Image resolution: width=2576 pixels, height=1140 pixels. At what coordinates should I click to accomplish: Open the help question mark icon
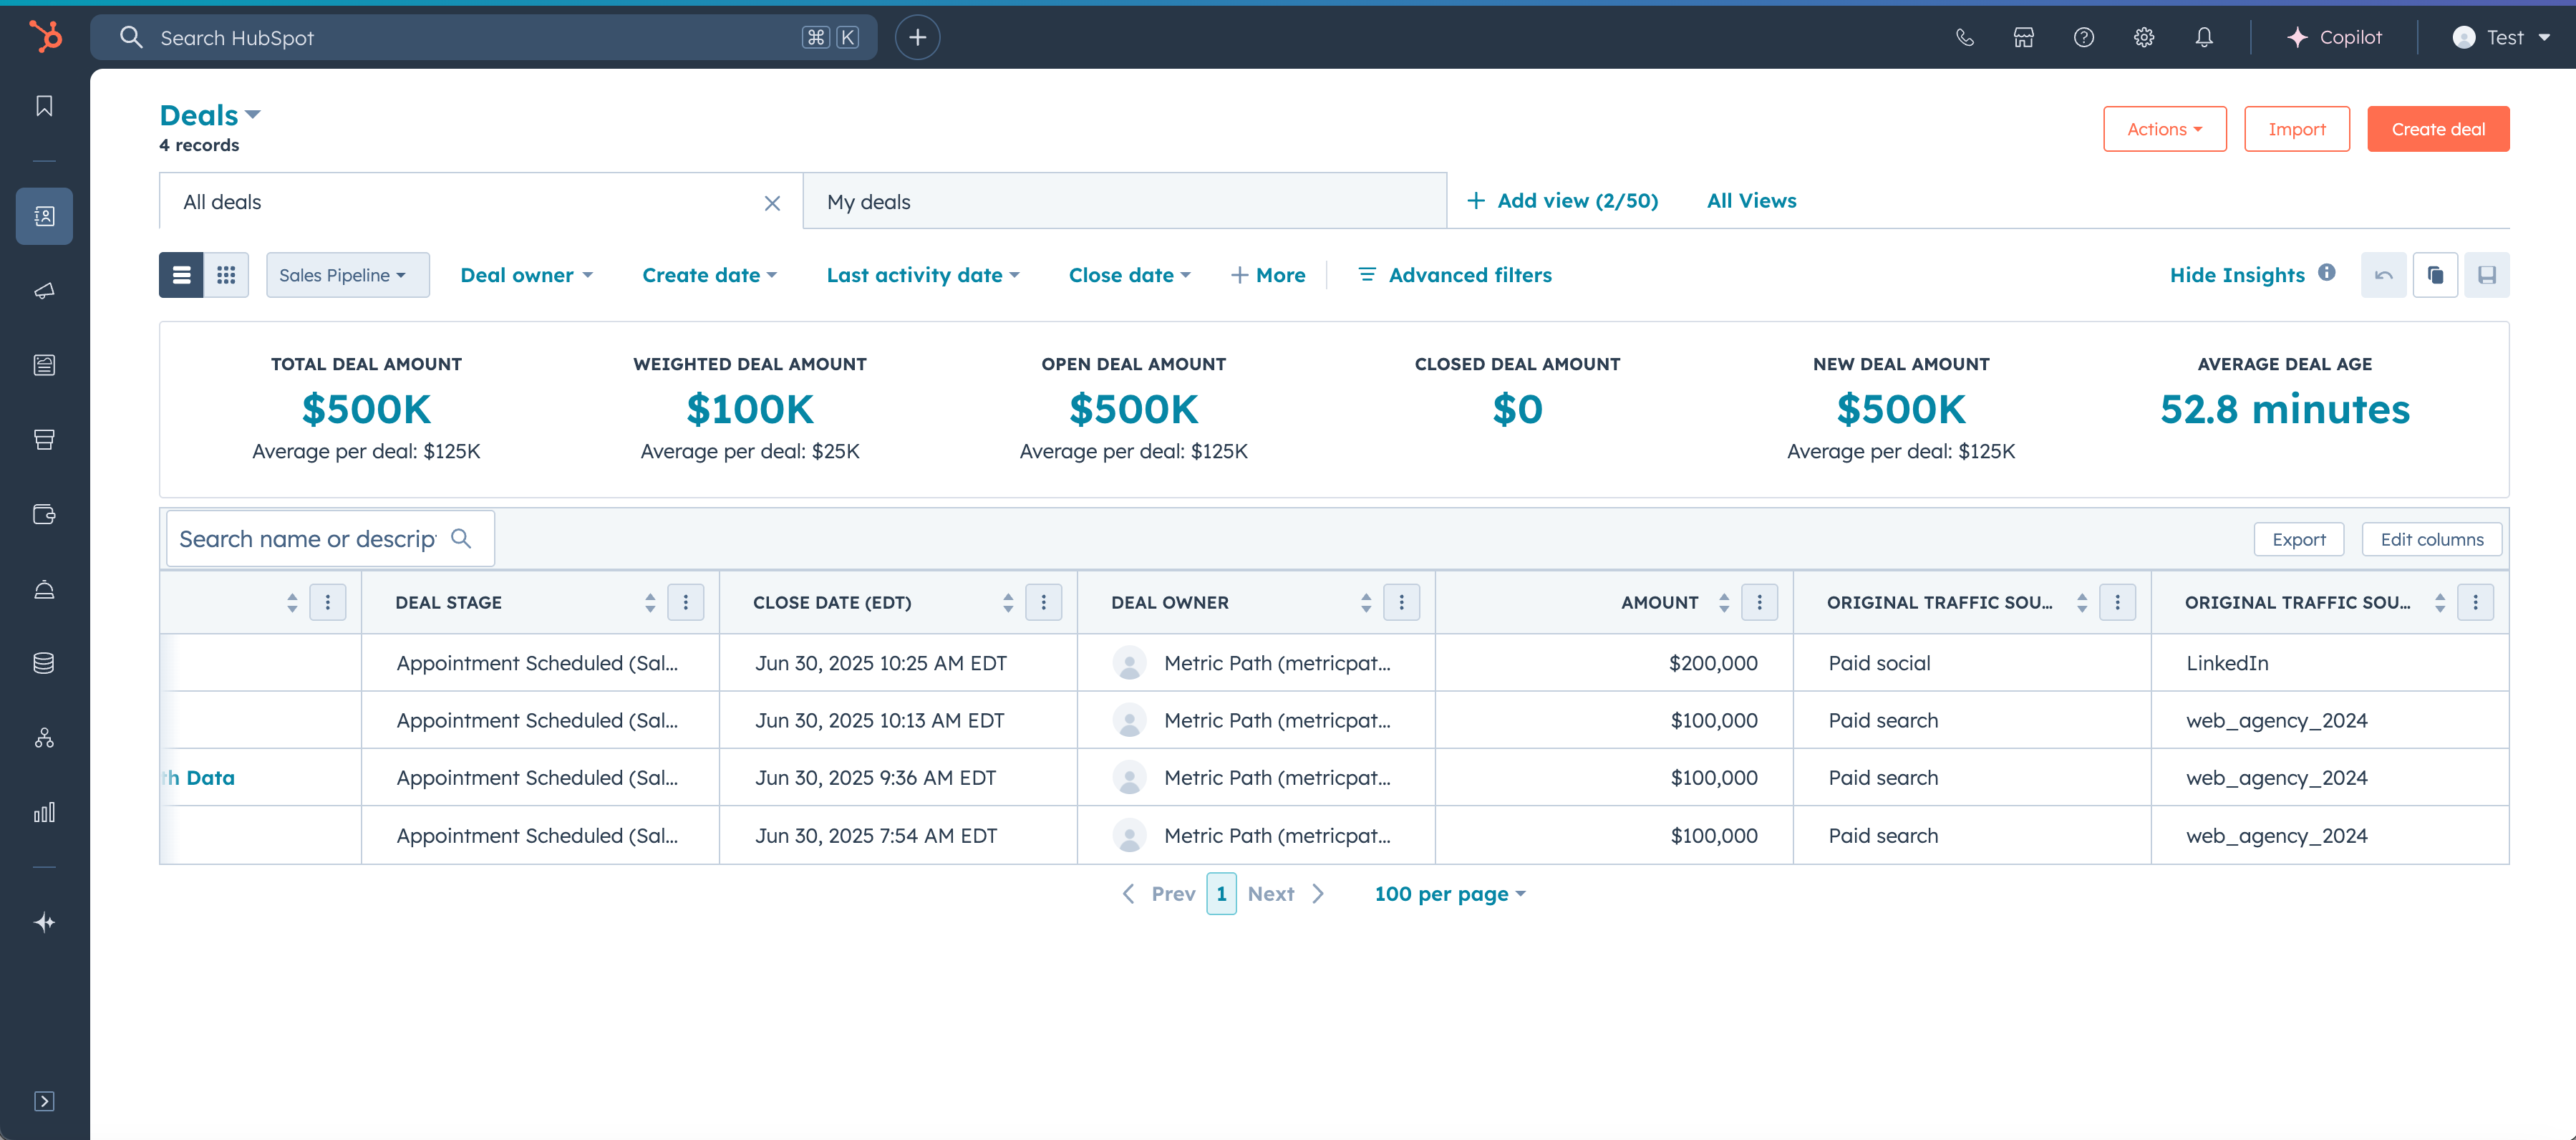pyautogui.click(x=2084, y=37)
